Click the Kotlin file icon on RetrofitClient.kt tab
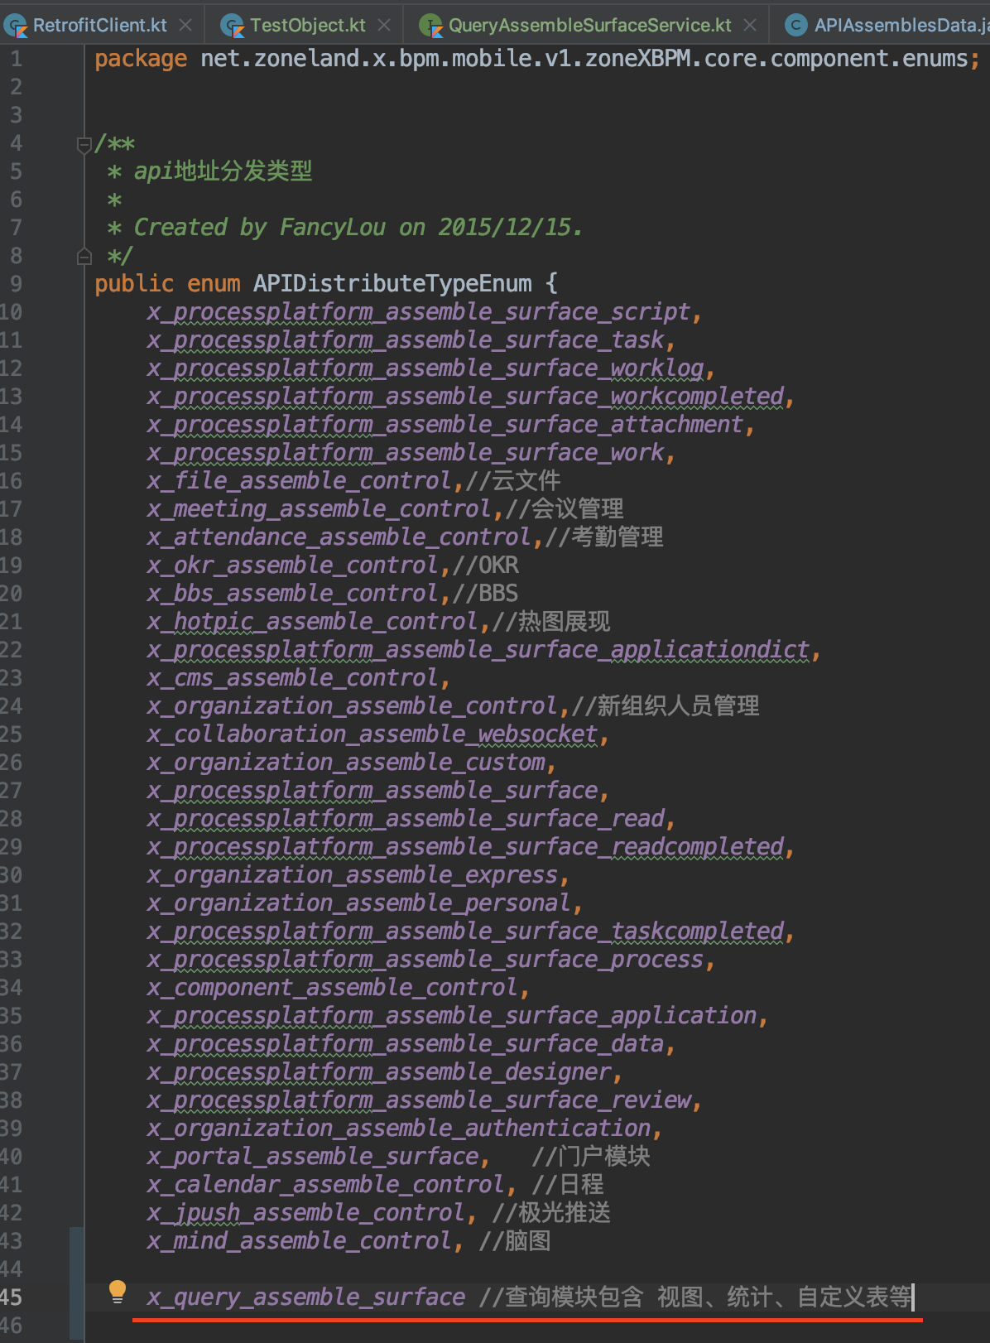 pos(14,26)
